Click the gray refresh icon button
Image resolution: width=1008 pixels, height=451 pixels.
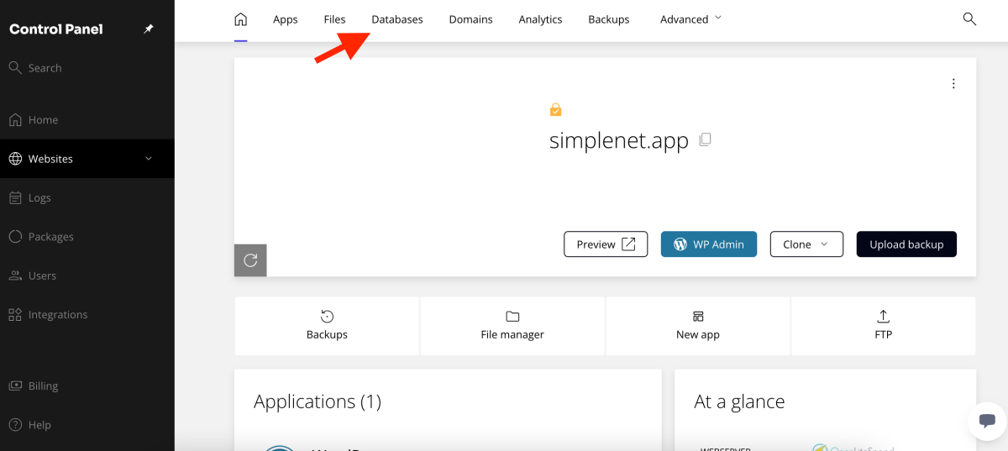click(250, 260)
